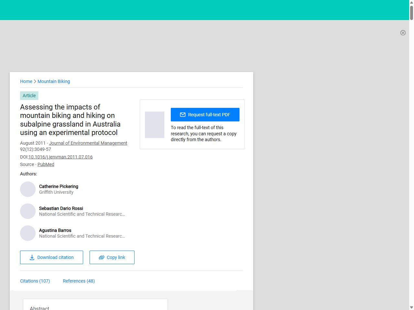Click Sebastian Dario Rossi's National Scientific affiliation
414x310 pixels.
coord(82,214)
